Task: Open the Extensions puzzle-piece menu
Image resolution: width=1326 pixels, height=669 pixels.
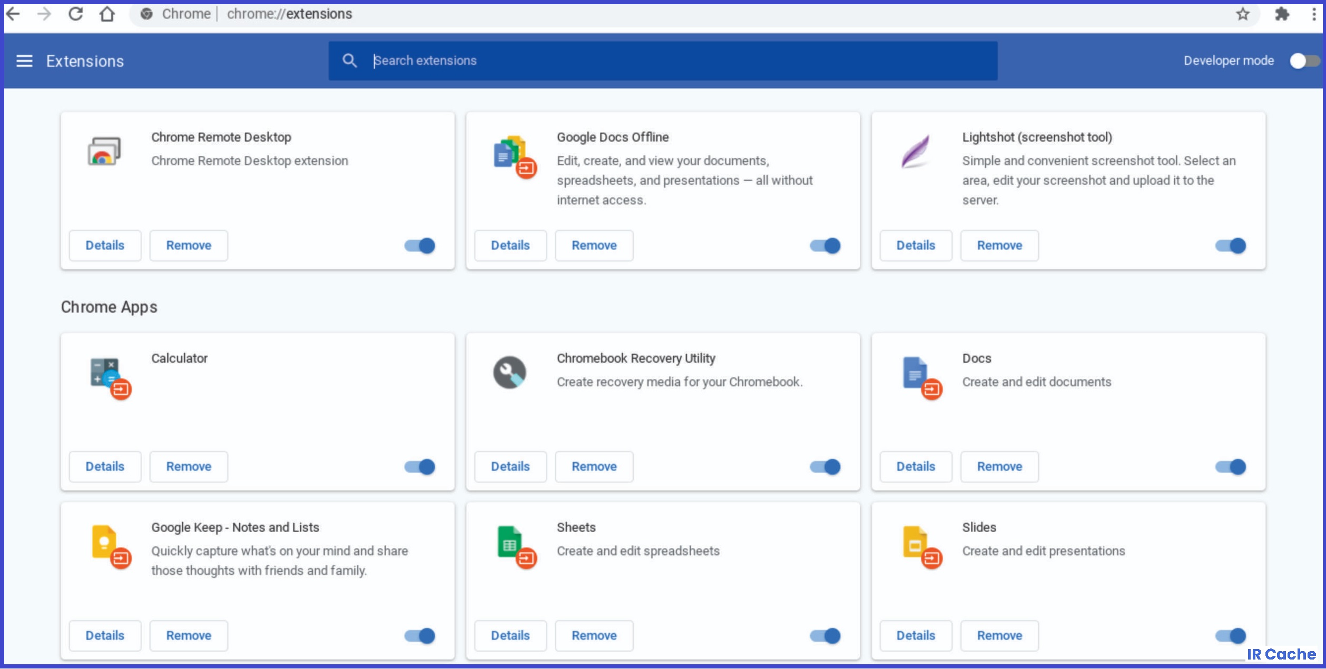Action: [x=1282, y=14]
